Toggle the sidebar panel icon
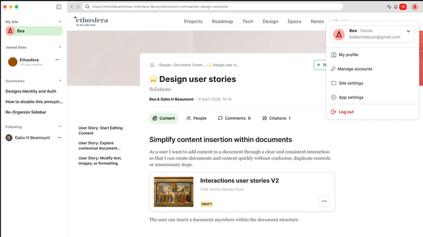 [x=59, y=7]
